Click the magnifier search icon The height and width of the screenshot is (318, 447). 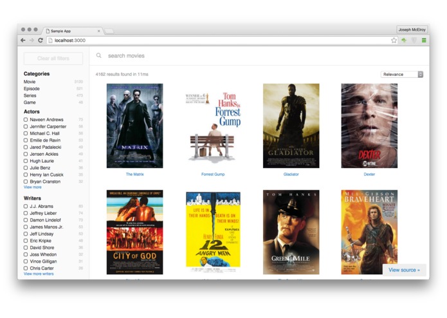click(x=98, y=55)
